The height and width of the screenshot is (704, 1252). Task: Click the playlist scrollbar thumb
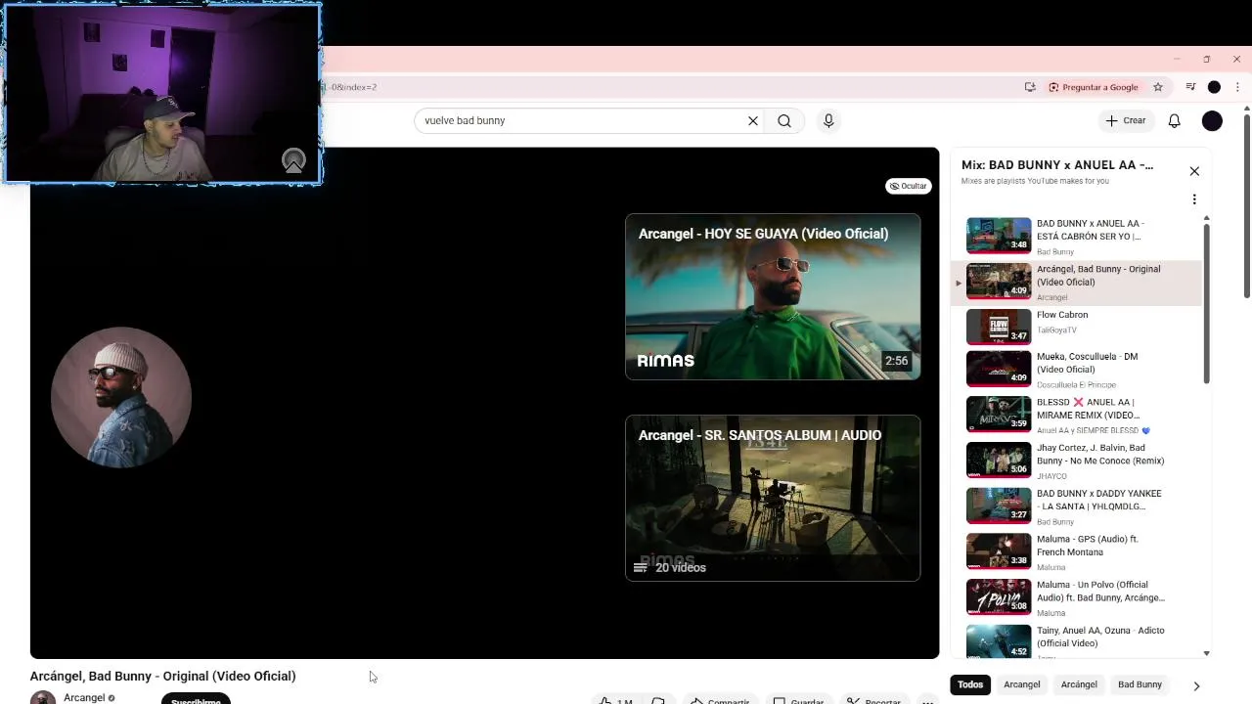(1206, 303)
